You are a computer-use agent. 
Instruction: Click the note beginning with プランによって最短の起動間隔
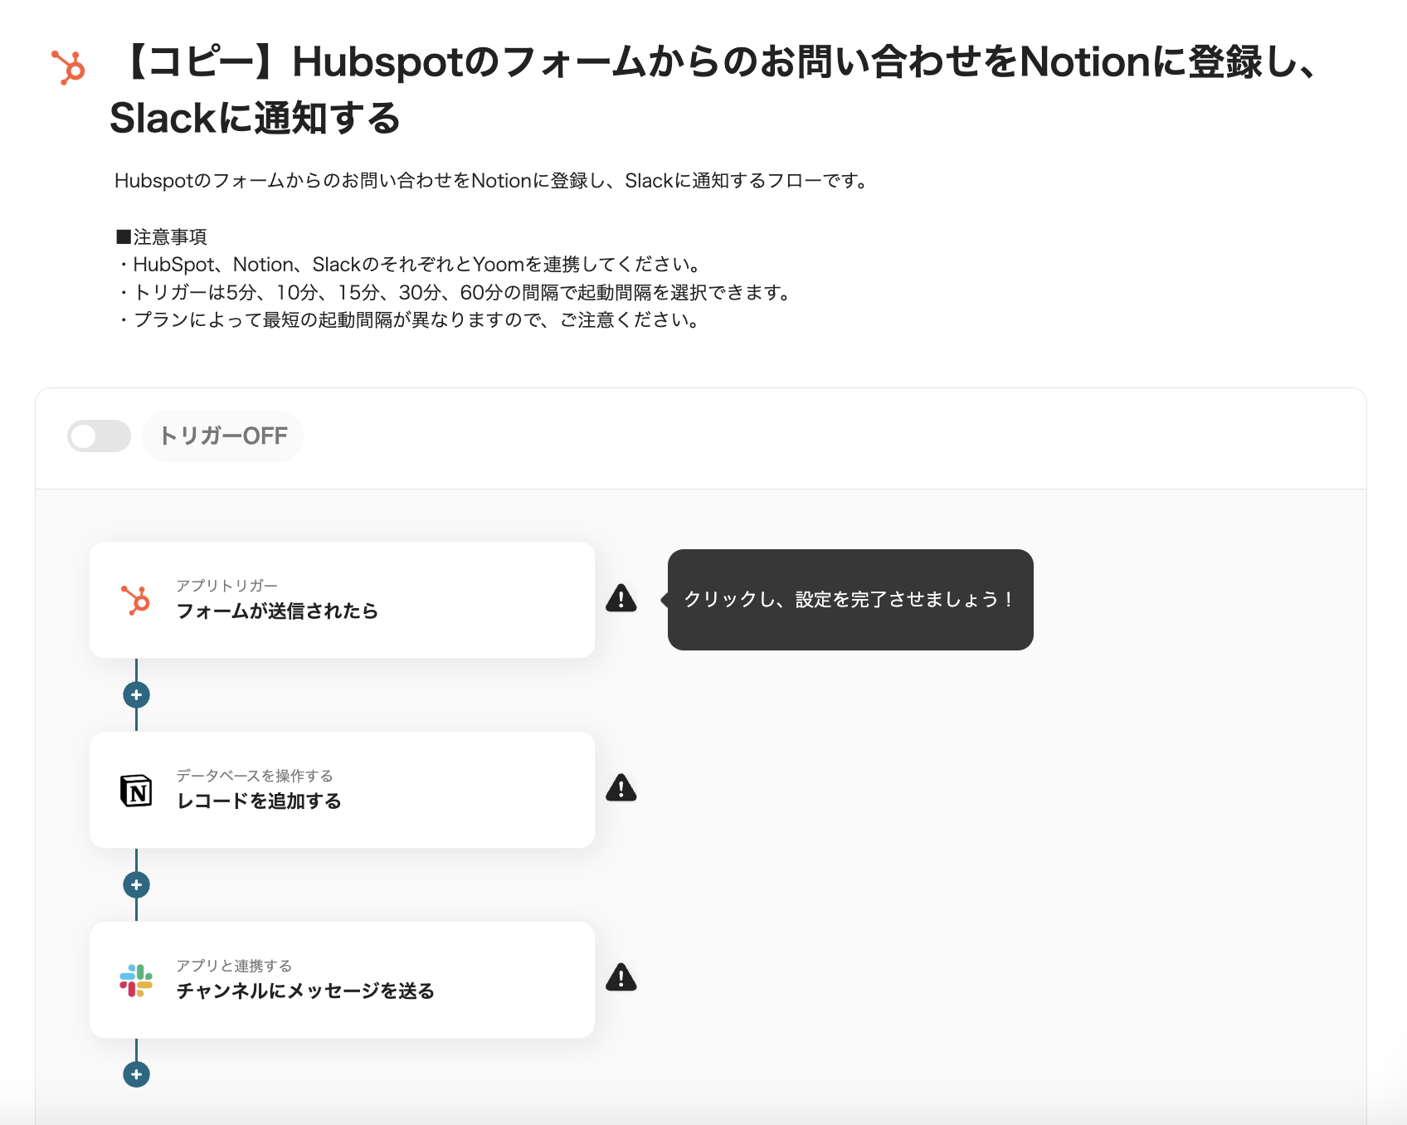(x=410, y=320)
